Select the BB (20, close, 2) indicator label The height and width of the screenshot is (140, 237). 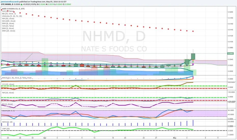pyautogui.click(x=9, y=14)
